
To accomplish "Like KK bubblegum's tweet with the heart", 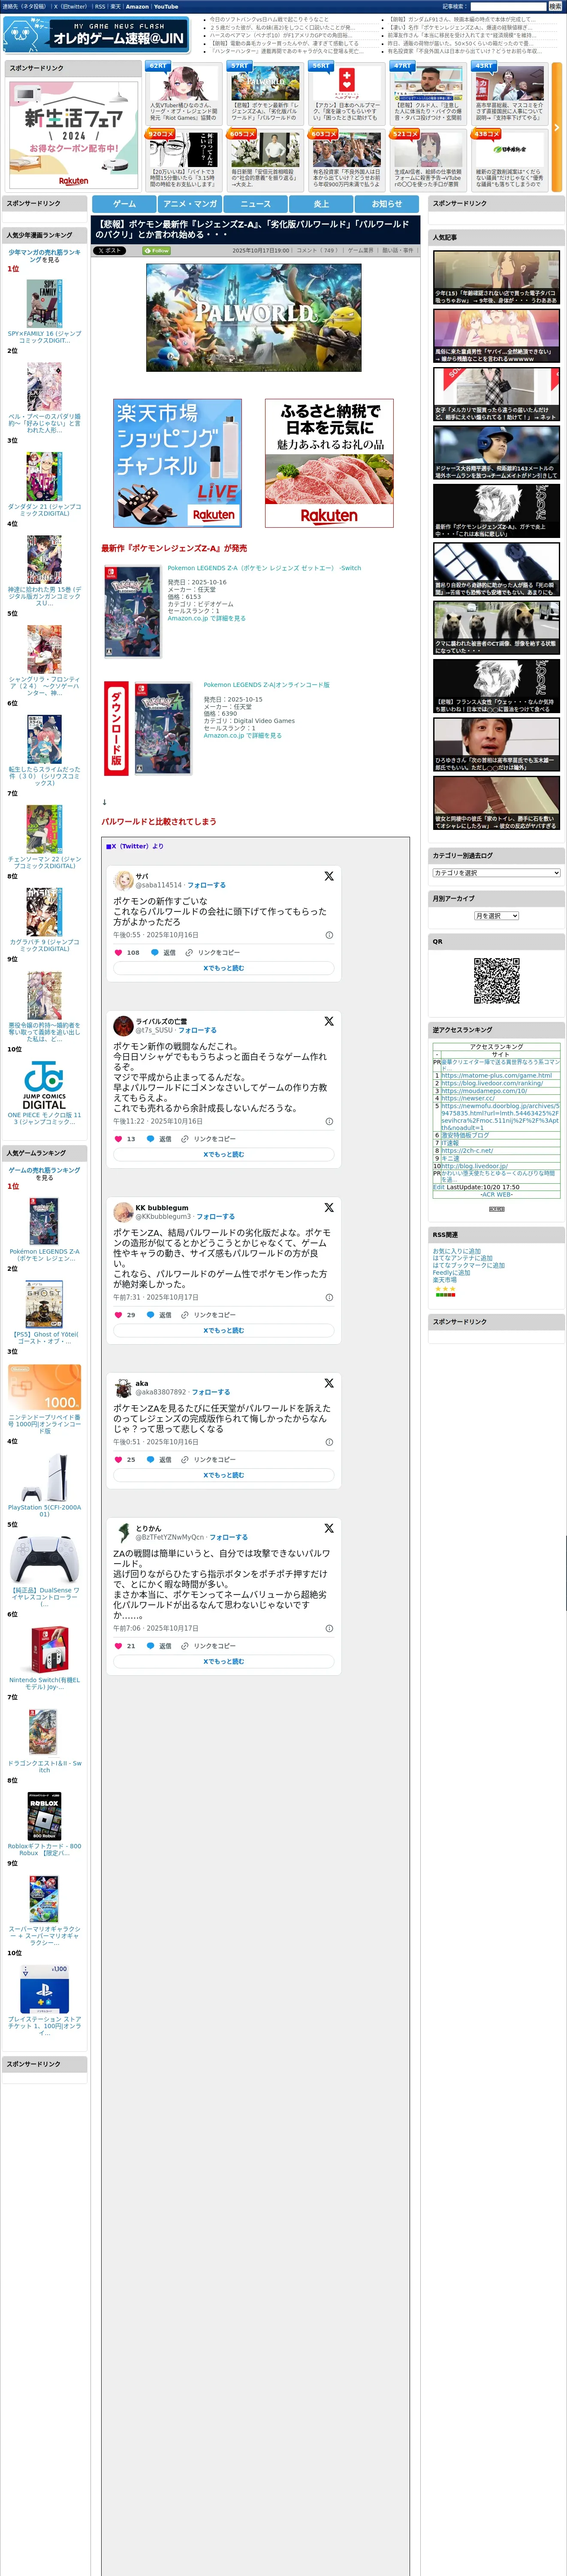I will coord(118,1314).
